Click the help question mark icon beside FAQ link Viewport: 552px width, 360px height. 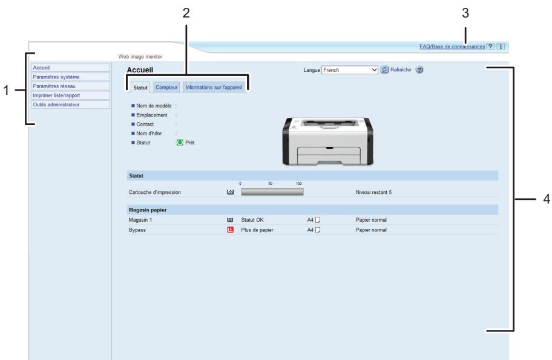(x=490, y=47)
